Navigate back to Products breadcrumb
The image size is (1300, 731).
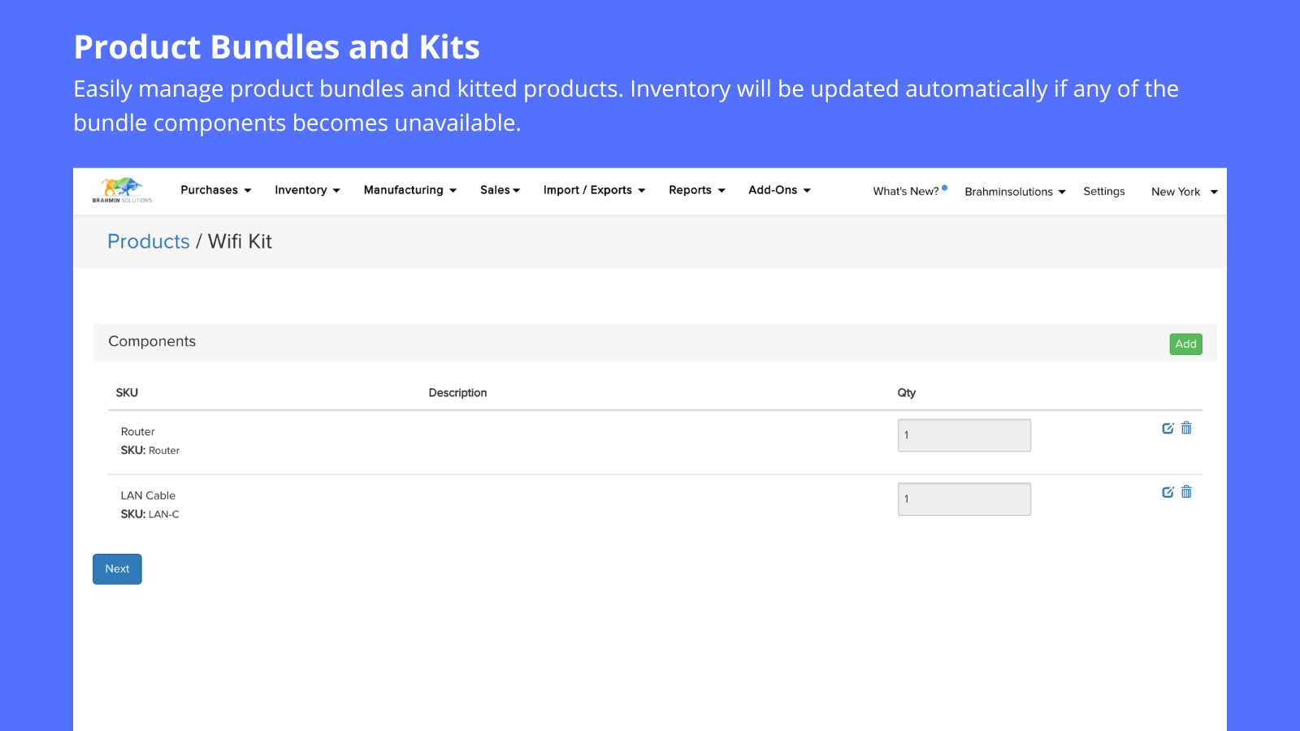149,241
